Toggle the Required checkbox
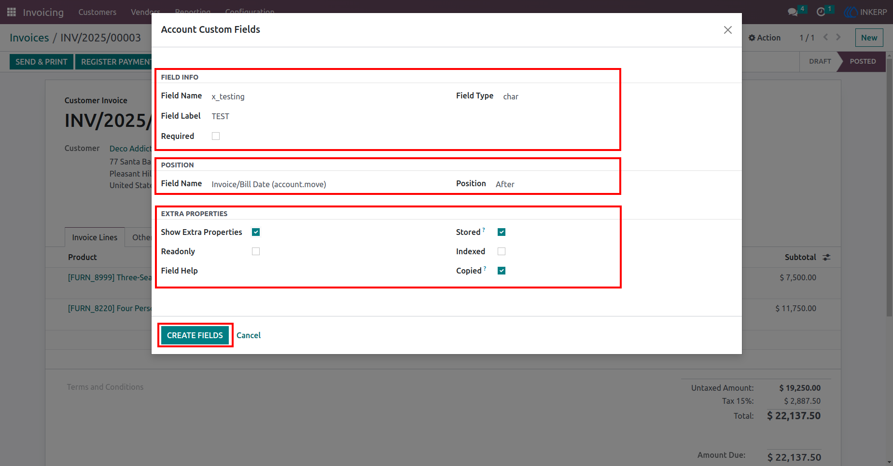Image resolution: width=893 pixels, height=466 pixels. click(x=216, y=136)
